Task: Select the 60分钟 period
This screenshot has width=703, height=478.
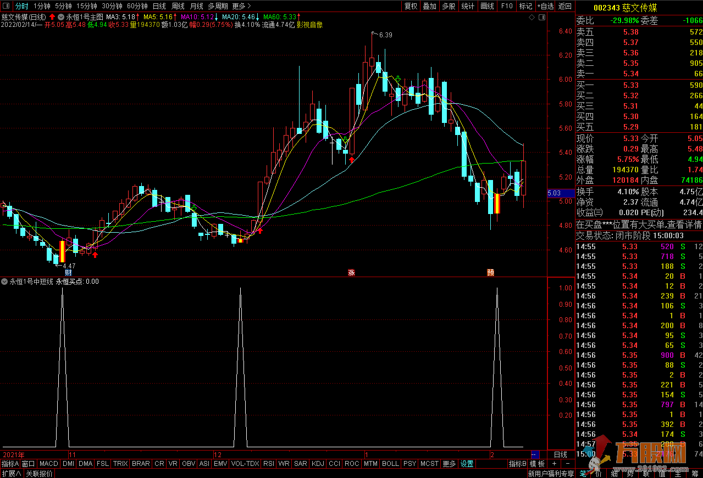Action: click(137, 6)
